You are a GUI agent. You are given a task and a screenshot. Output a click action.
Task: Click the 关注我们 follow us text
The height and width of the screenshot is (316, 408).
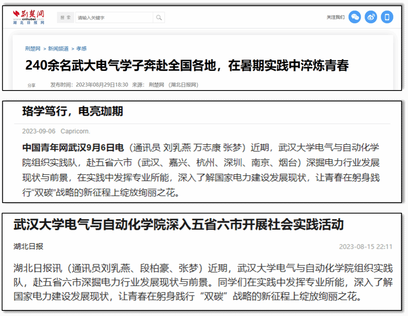(x=335, y=17)
